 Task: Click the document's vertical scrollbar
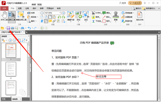coord(159,68)
